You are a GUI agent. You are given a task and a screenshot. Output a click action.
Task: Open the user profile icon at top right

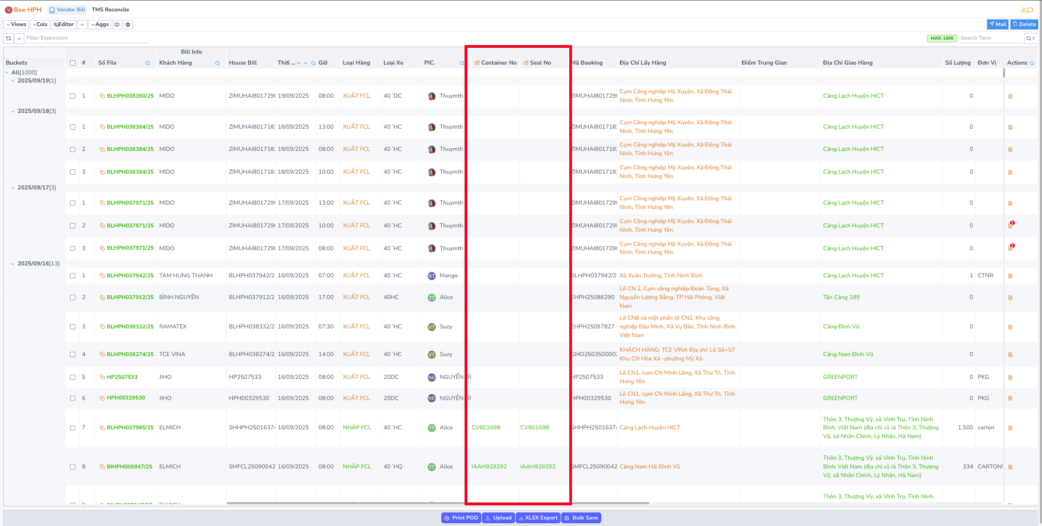click(1023, 10)
